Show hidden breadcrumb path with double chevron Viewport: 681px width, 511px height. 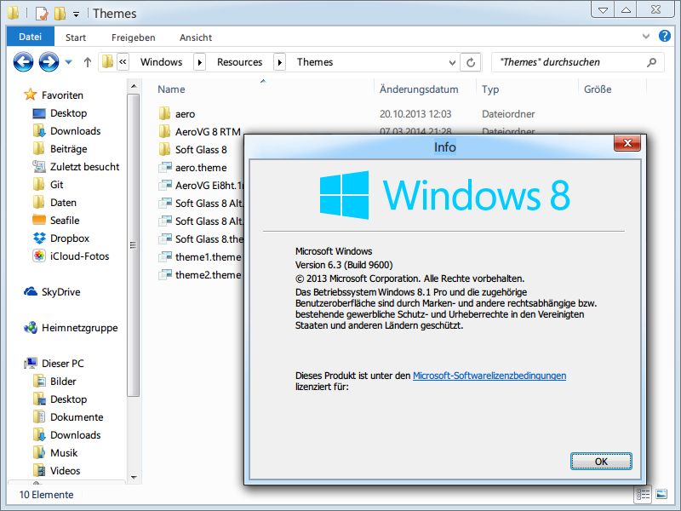123,62
